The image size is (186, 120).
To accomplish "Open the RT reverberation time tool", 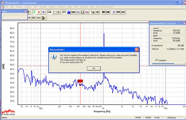I will tap(34, 18).
